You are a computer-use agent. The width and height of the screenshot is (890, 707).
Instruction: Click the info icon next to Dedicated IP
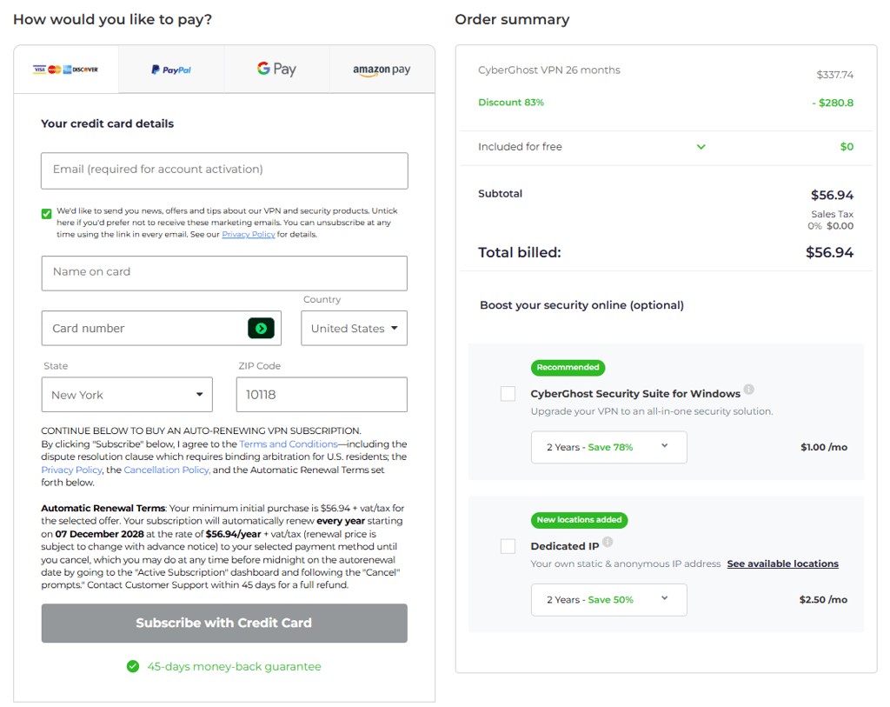click(x=608, y=542)
